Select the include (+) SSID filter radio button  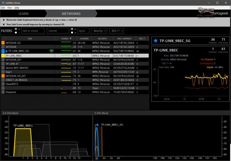(x=16, y=29)
